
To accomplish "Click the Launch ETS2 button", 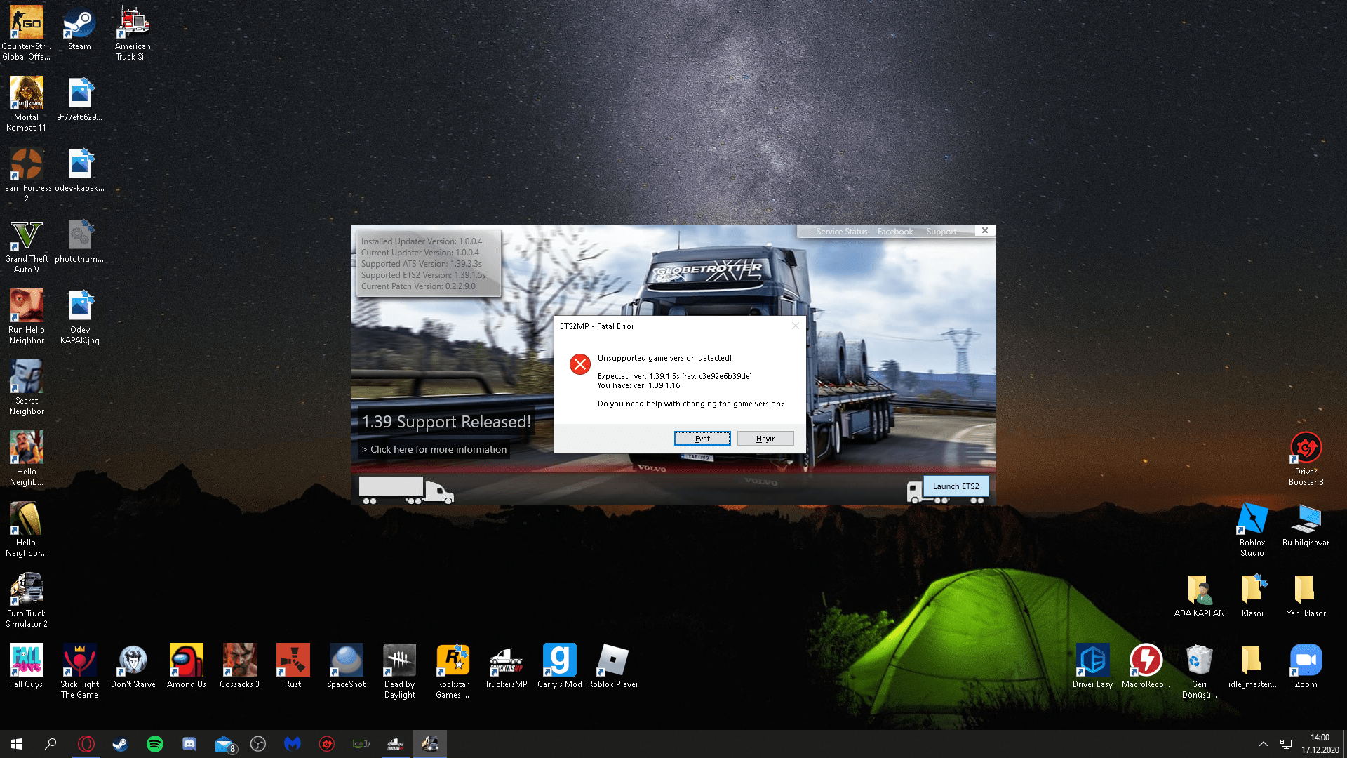I will pyautogui.click(x=956, y=486).
